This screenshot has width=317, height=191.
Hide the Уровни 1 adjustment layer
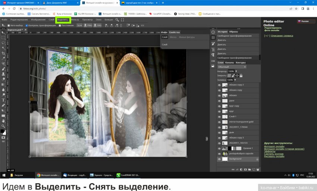tap(219, 148)
